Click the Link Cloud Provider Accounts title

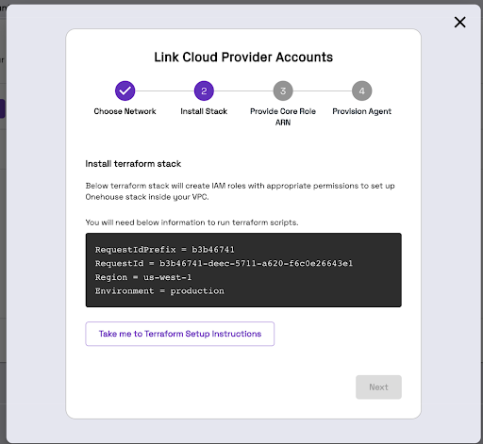[x=243, y=58]
